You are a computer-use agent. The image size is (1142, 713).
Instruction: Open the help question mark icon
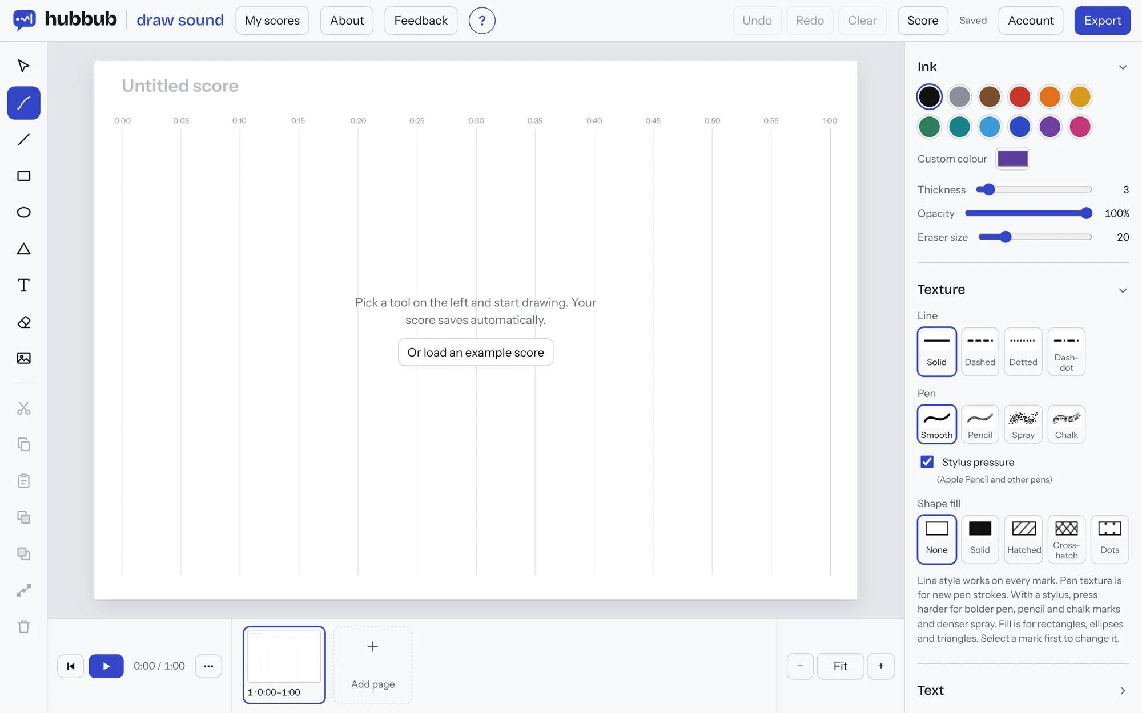[482, 21]
